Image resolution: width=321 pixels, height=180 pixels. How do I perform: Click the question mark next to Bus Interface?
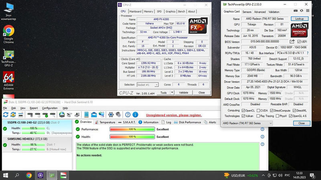point(307,53)
